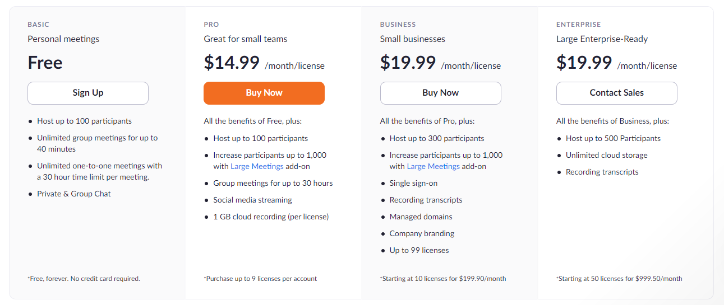
Task: Click the PRO plan heading label
Action: click(211, 25)
